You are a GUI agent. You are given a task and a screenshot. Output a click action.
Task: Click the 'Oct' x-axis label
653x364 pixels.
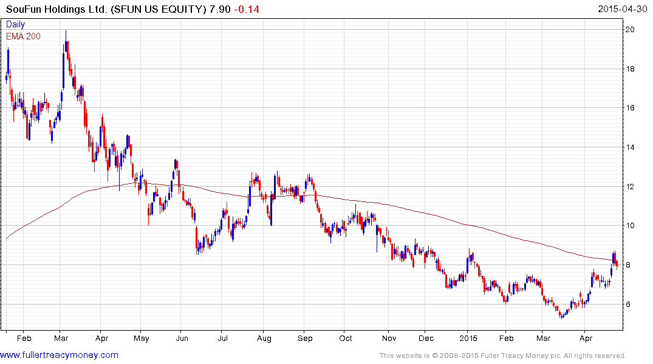(x=345, y=338)
